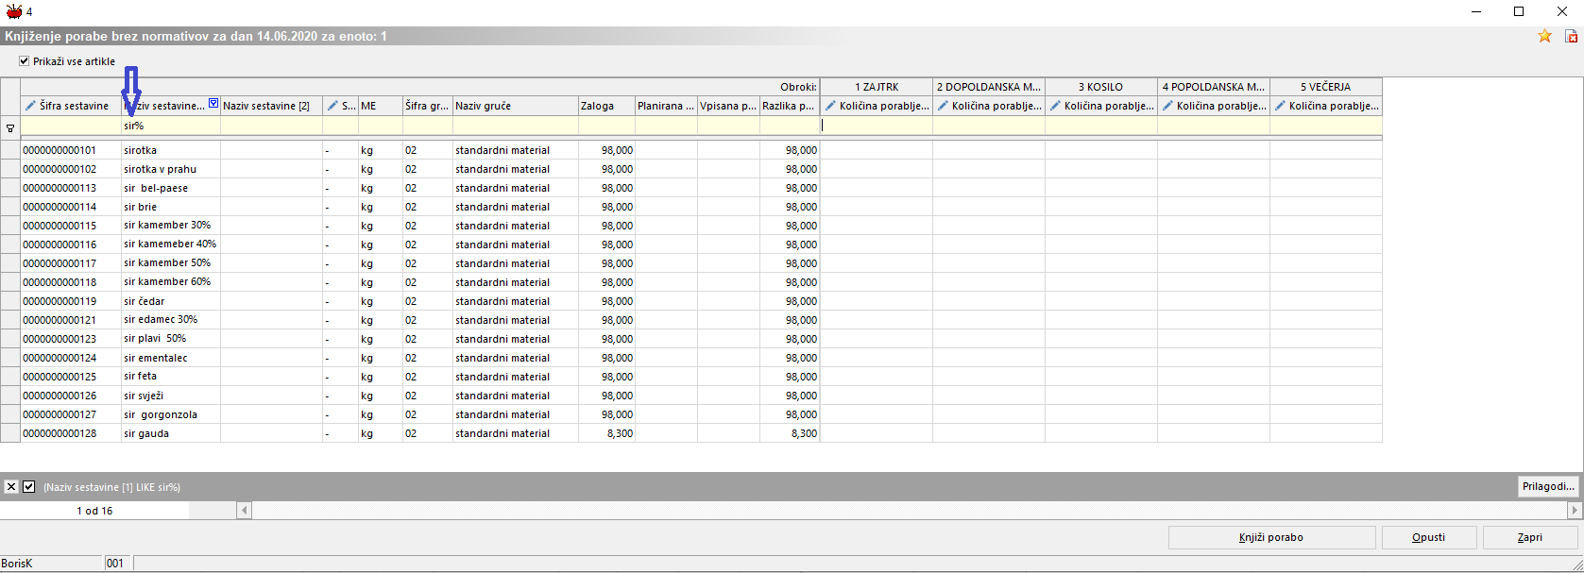
Task: Sort by the Naziv gruče column header
Action: 516,106
